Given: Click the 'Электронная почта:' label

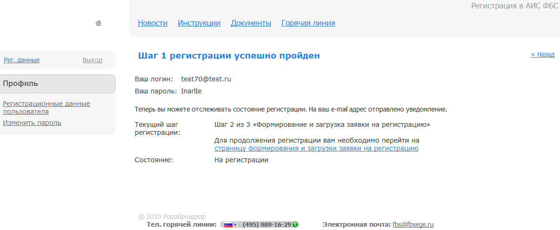Looking at the screenshot, I should pos(357,224).
